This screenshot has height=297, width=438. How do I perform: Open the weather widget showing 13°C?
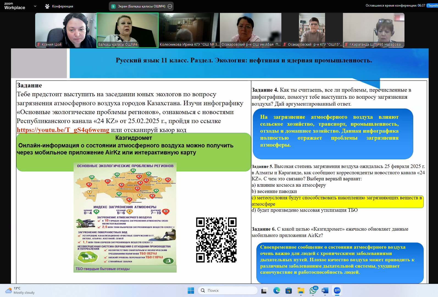(x=20, y=290)
